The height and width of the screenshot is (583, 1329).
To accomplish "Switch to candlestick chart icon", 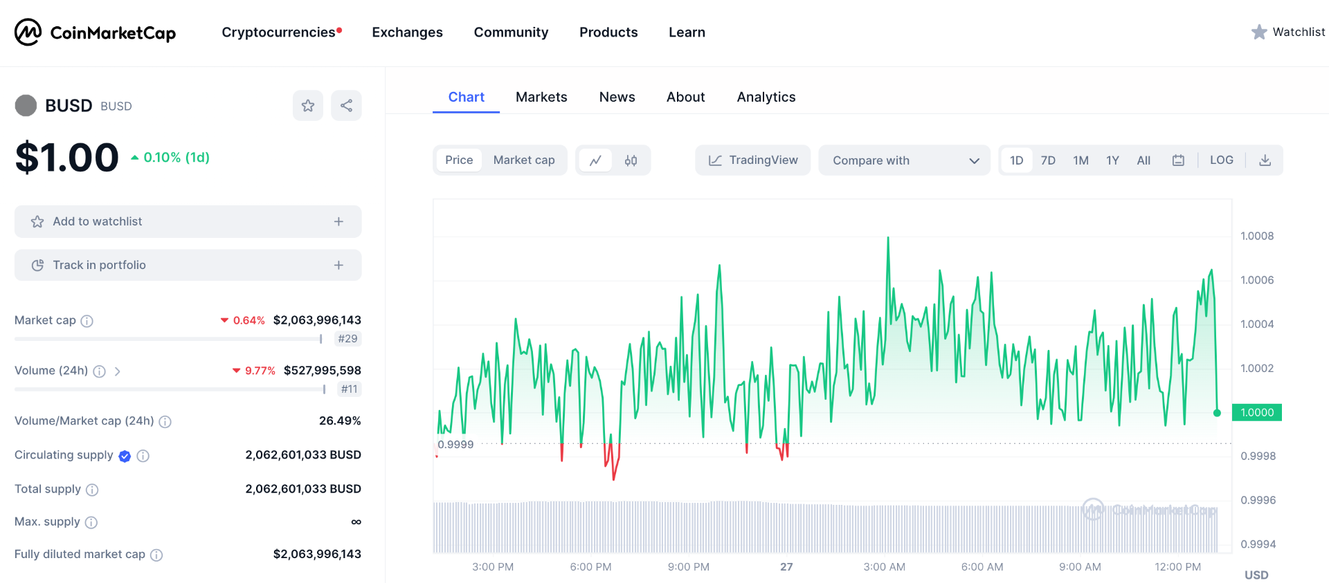I will [x=631, y=160].
